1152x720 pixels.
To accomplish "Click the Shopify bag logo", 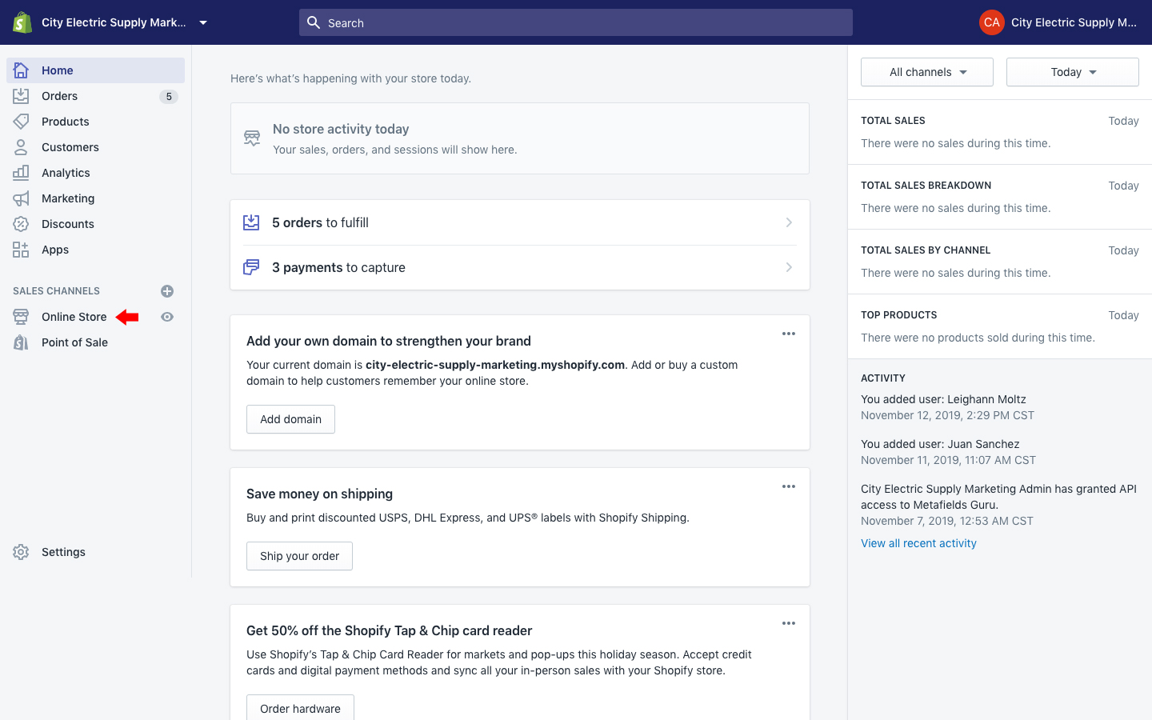I will 22,22.
